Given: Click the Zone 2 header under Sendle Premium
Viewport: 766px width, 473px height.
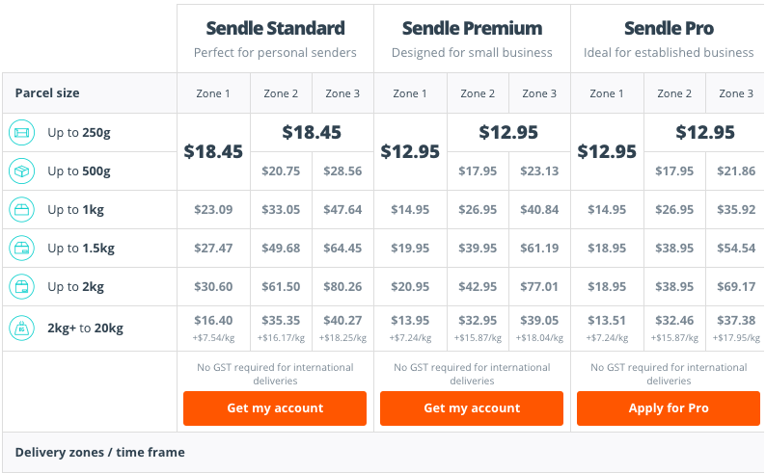Looking at the screenshot, I should click(x=478, y=93).
